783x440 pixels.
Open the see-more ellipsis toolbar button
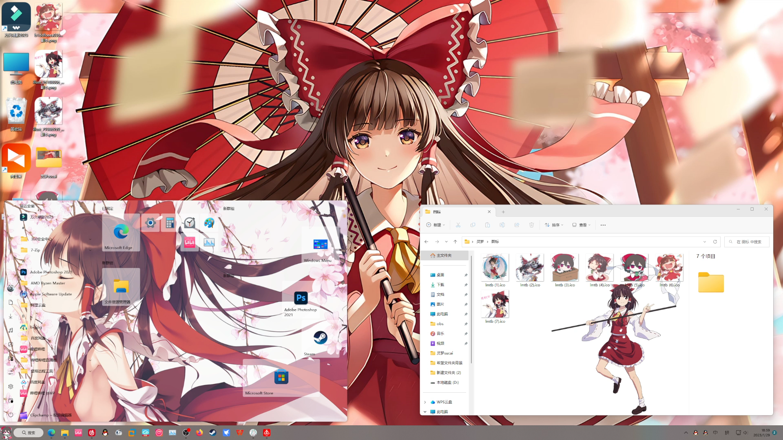[603, 225]
